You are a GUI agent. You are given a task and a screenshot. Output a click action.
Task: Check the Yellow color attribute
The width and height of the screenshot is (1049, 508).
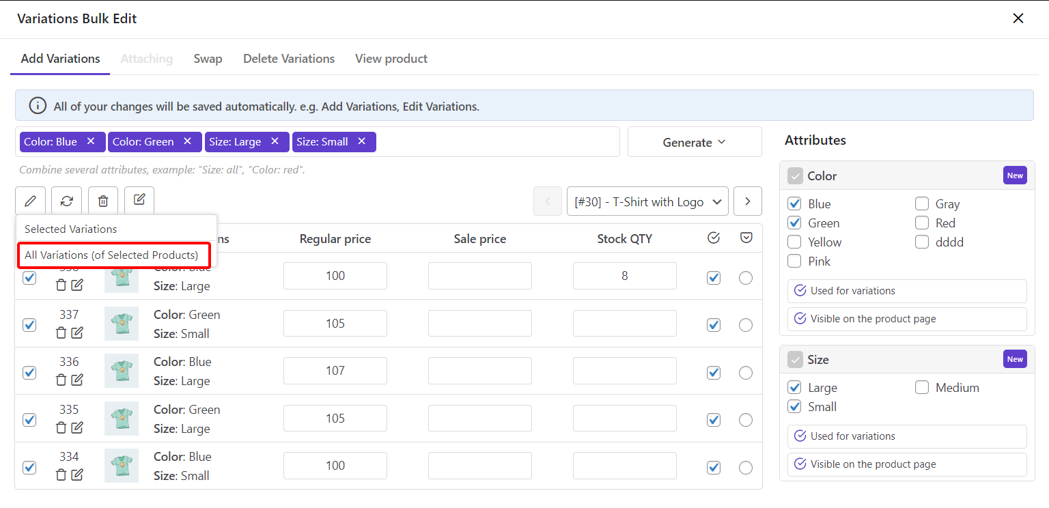tap(794, 242)
